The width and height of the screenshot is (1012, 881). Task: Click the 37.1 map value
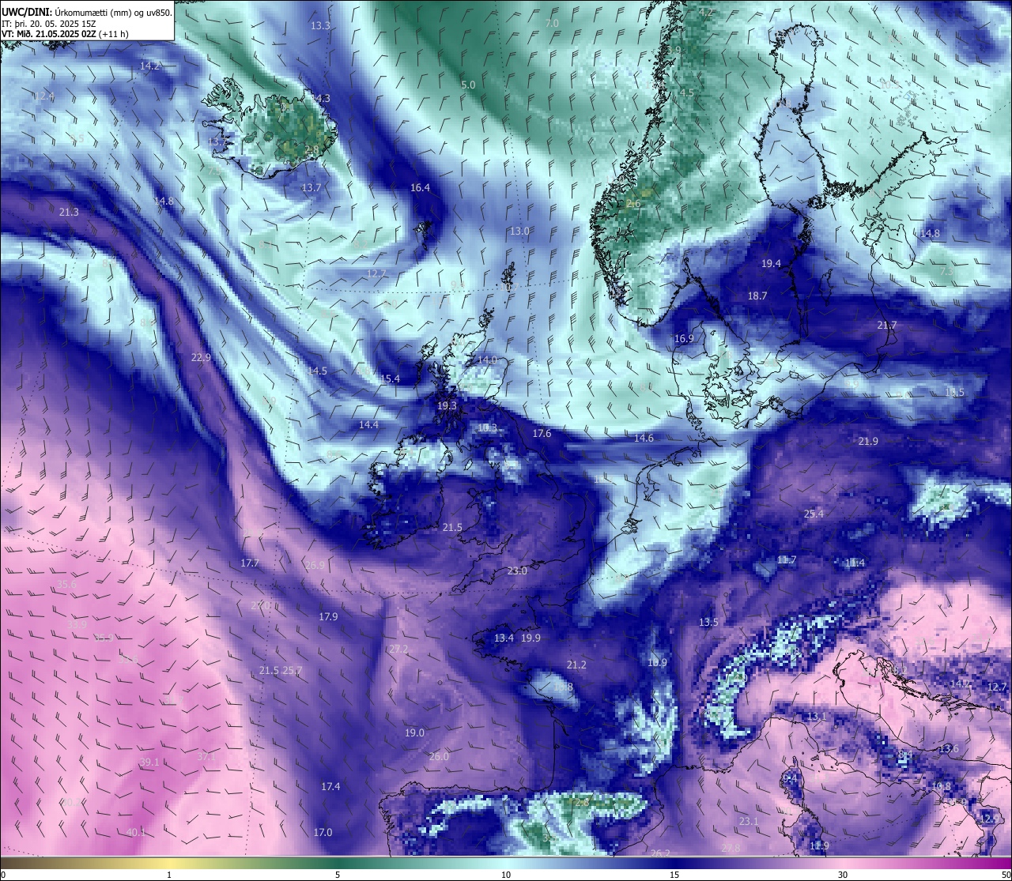coord(206,756)
